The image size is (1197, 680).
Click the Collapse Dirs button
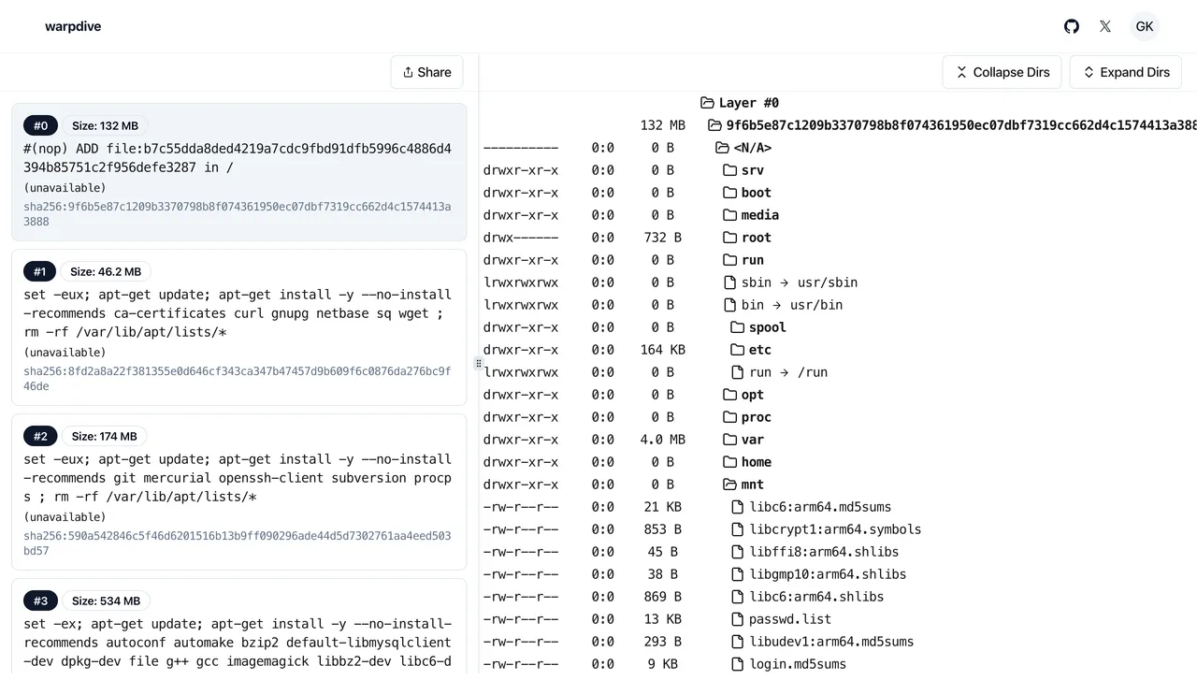click(1002, 72)
